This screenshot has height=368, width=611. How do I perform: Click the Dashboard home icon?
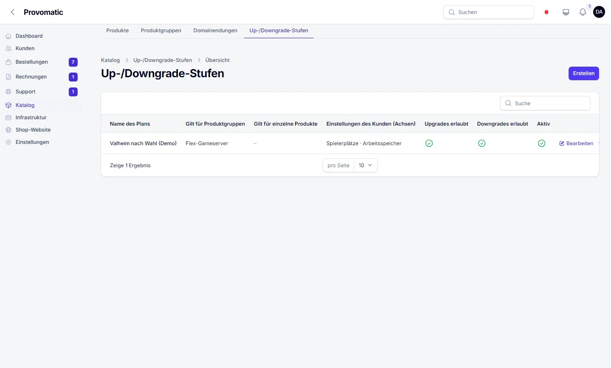pyautogui.click(x=8, y=36)
